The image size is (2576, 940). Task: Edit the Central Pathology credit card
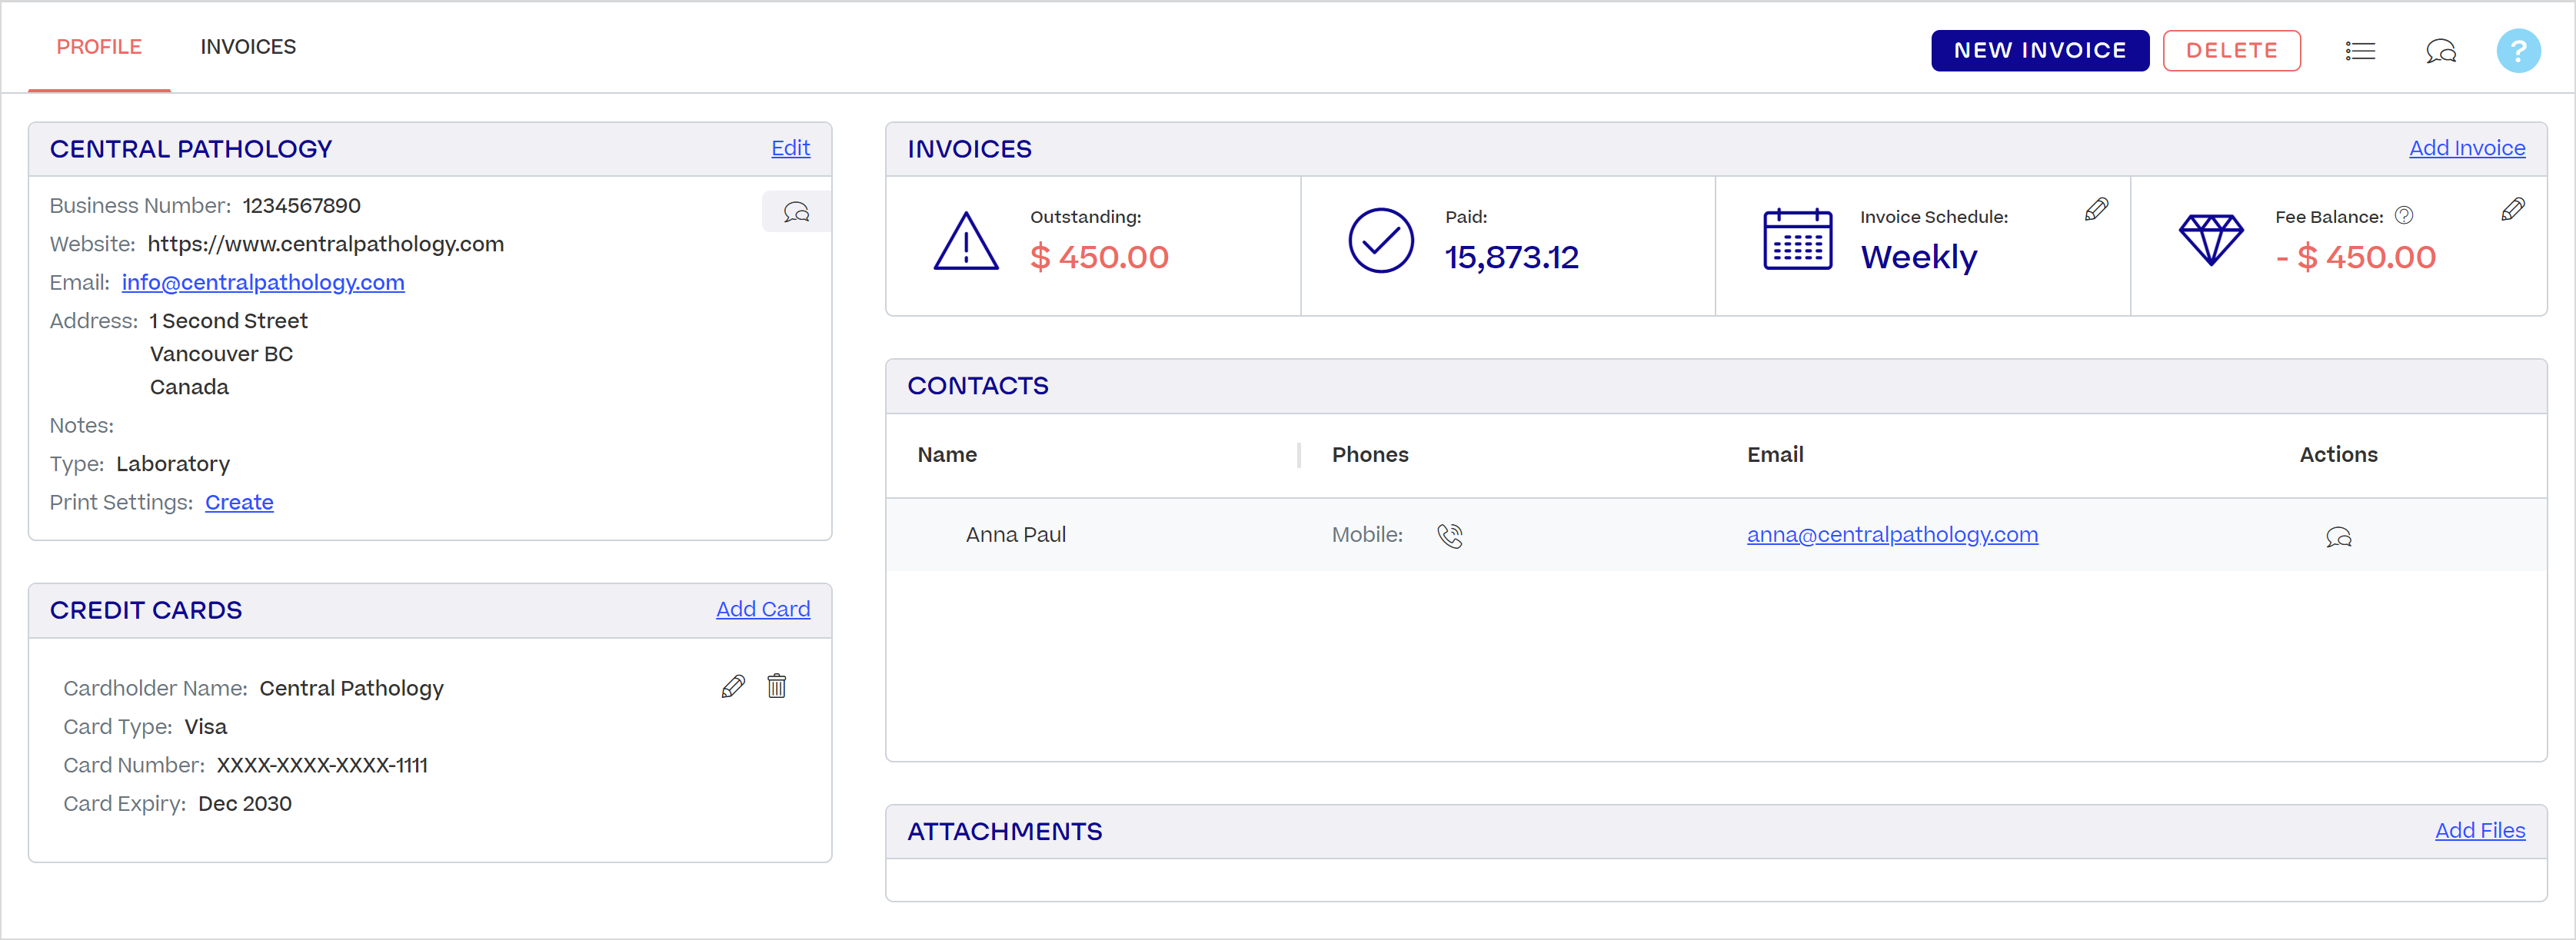point(733,686)
